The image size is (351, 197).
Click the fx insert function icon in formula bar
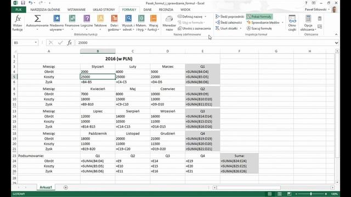point(70,43)
